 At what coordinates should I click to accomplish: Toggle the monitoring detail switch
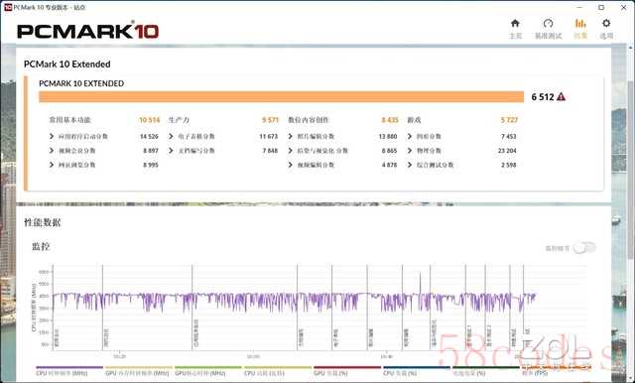(584, 248)
